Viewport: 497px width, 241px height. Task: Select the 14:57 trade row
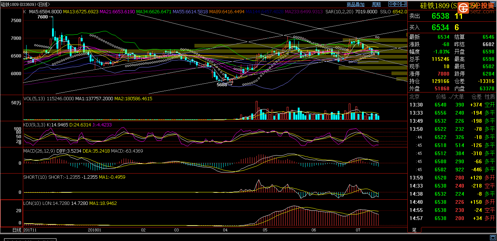[x=452, y=218]
